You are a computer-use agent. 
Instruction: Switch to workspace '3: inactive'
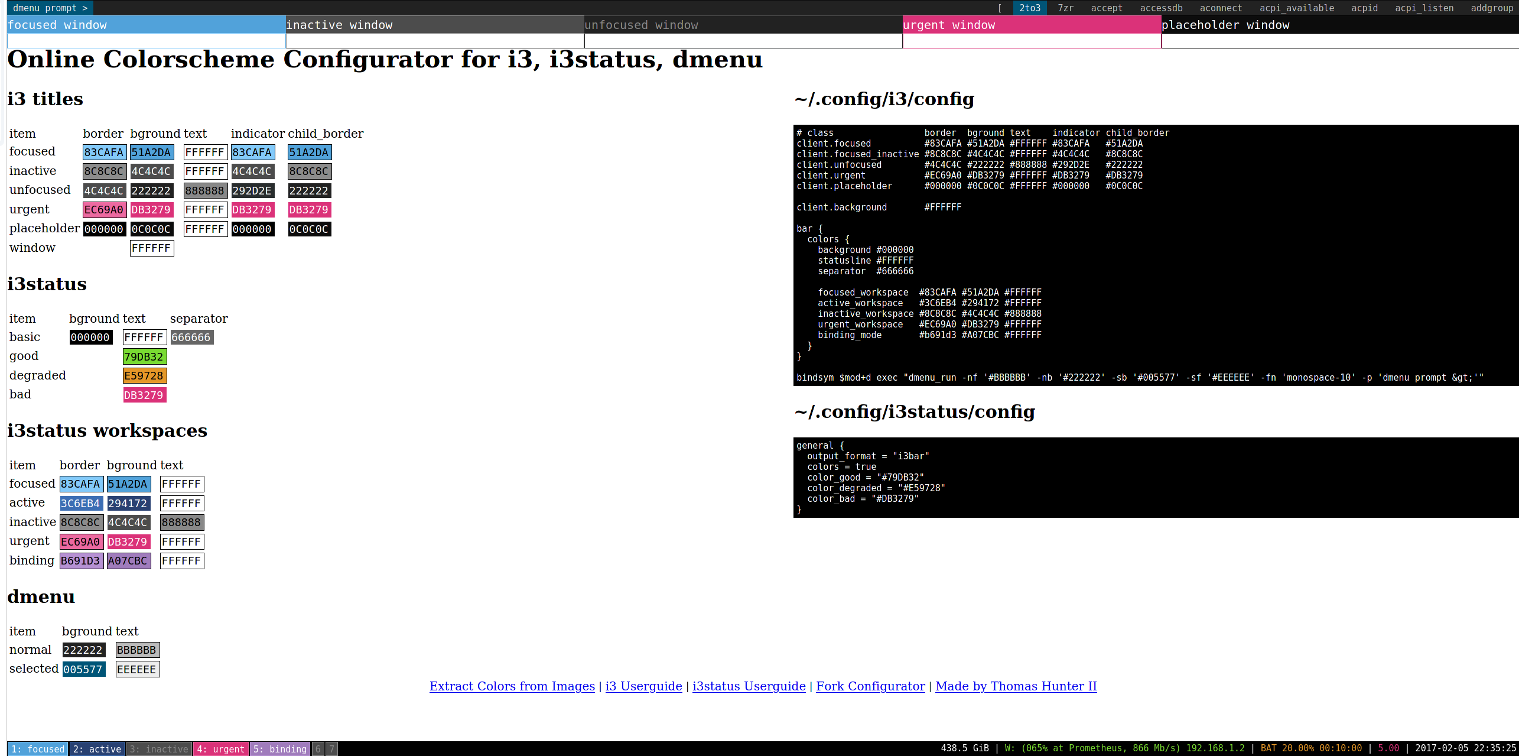click(x=159, y=749)
